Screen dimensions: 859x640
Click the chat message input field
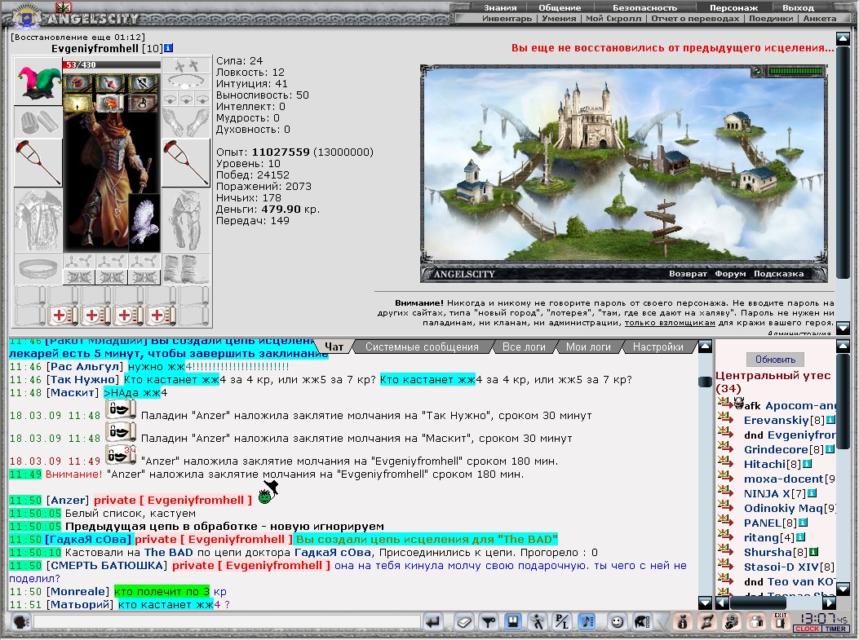click(226, 622)
